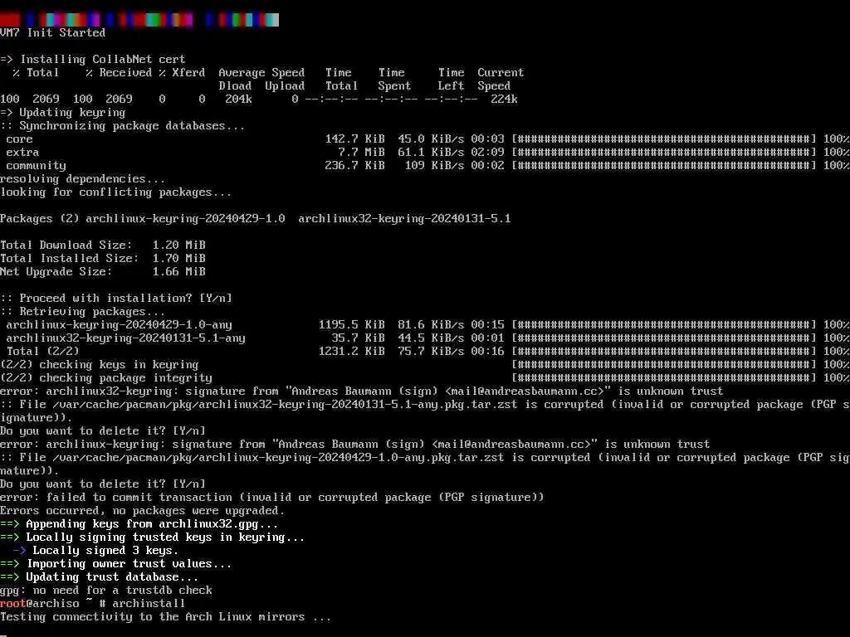Click the archlinux32-keyring pkg.tar.zst file path
The image size is (850, 637).
[286, 405]
